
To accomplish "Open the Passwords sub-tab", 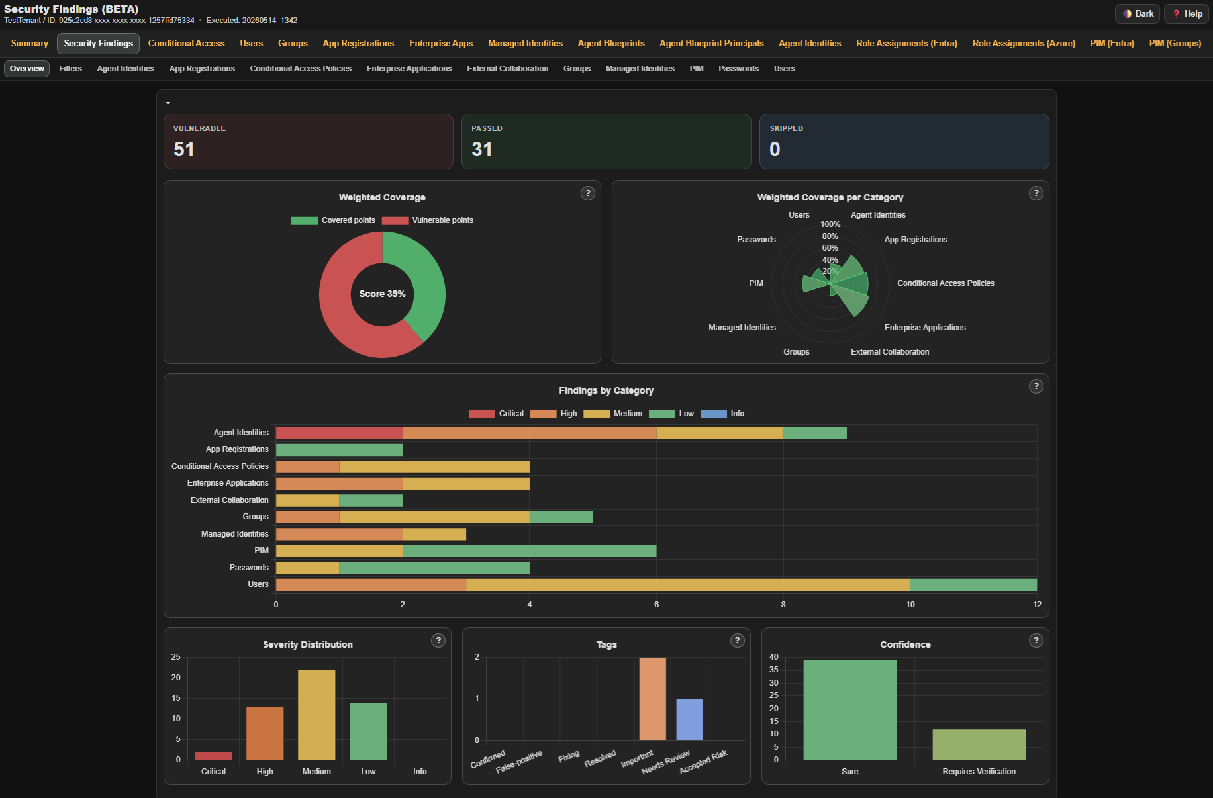I will point(739,69).
